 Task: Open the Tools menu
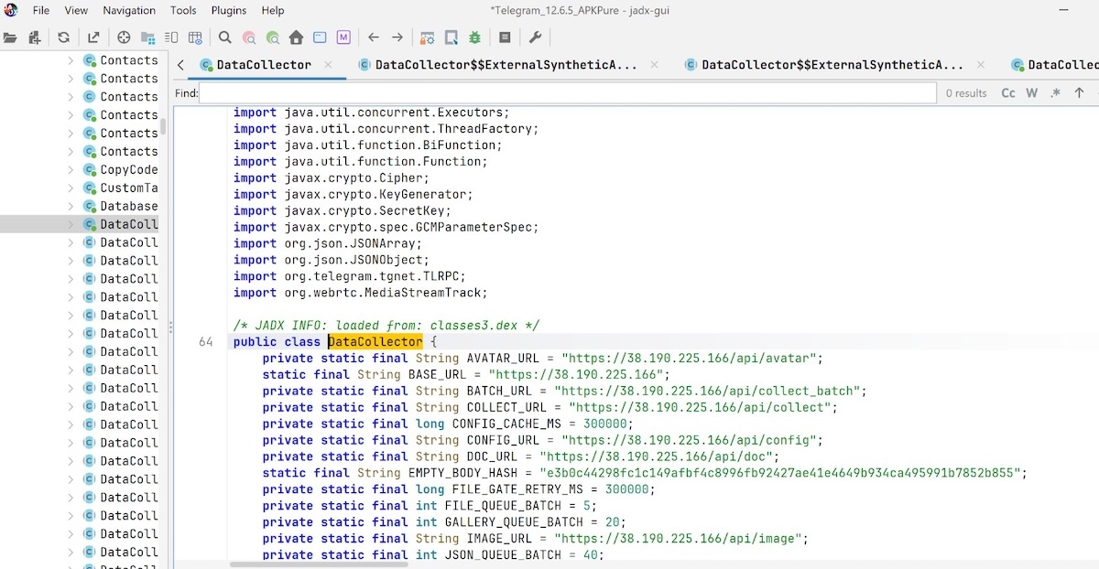(183, 10)
